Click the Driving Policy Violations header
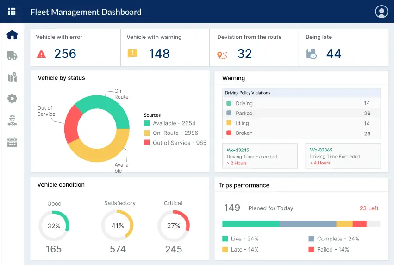Screen dimensions: 394x265 click(248, 93)
